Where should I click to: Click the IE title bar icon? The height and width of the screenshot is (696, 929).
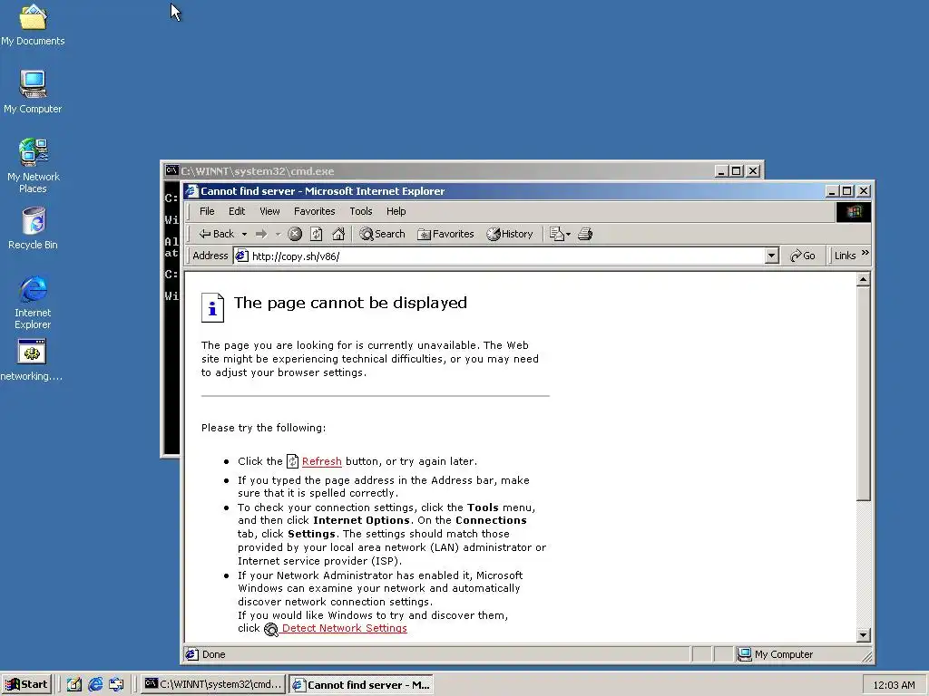[x=191, y=191]
